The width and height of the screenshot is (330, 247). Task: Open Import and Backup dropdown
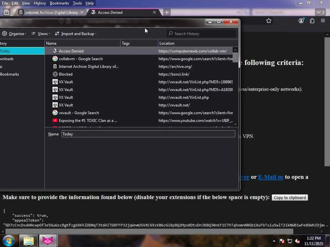[75, 33]
